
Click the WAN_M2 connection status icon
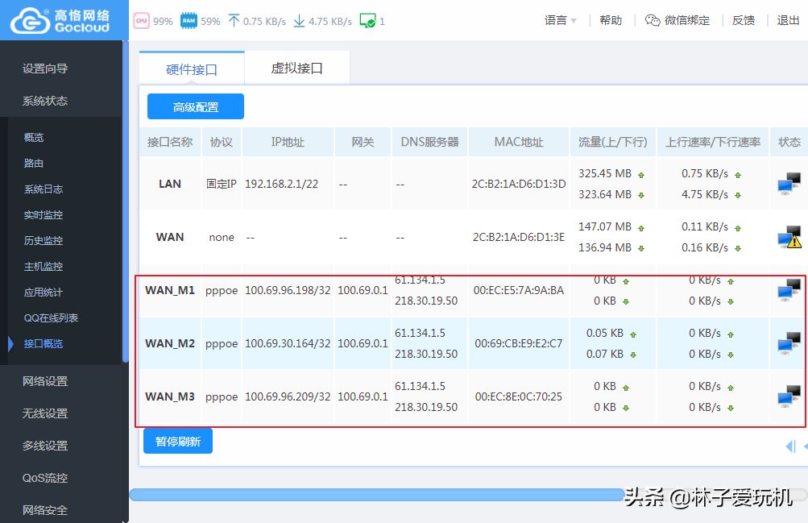tap(789, 343)
